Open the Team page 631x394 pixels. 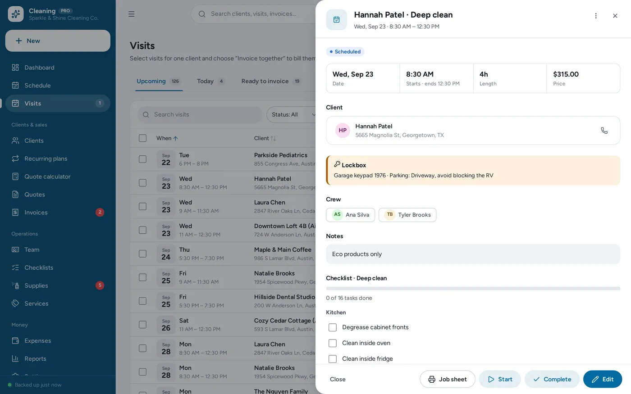coord(58,250)
